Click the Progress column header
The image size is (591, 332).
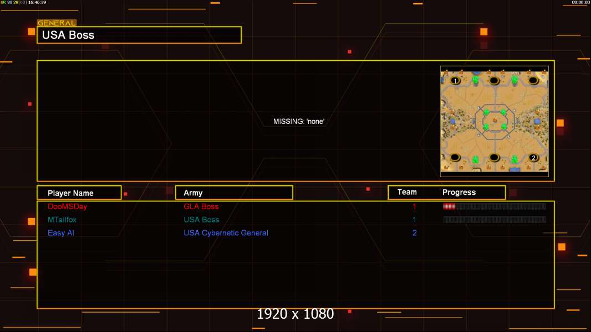click(x=458, y=192)
